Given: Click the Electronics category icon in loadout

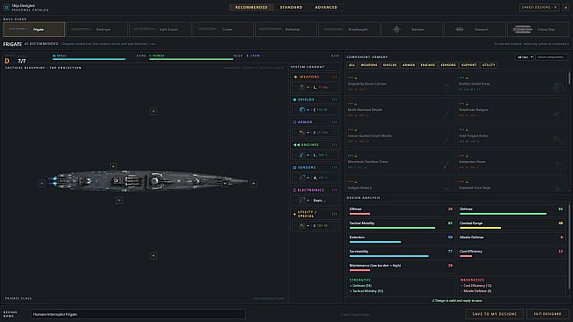Looking at the screenshot, I should click(294, 190).
